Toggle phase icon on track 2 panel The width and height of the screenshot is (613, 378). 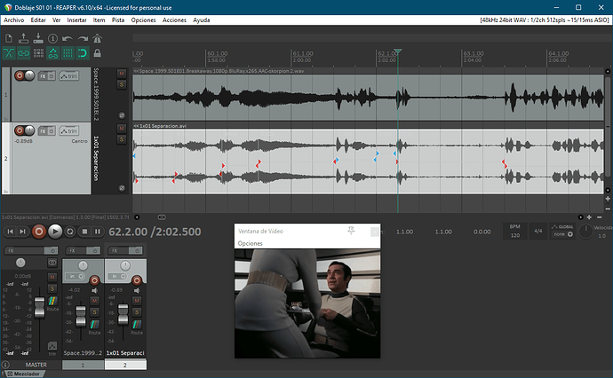(x=122, y=188)
